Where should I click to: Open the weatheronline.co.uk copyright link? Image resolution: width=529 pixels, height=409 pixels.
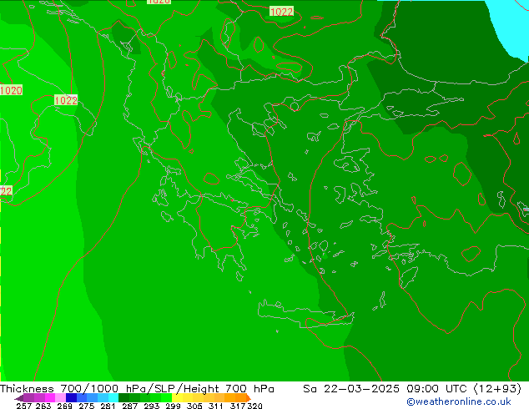tap(459, 401)
